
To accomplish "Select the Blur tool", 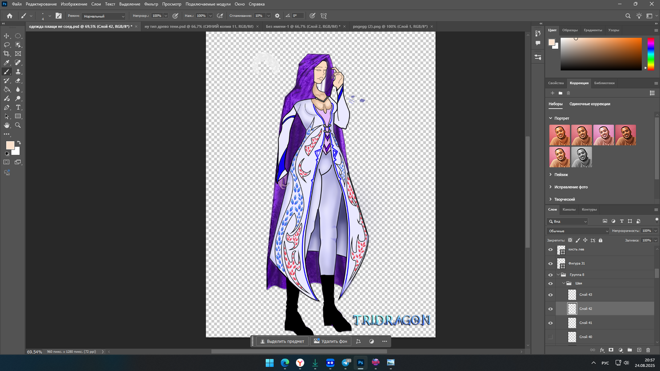I will tap(18, 89).
